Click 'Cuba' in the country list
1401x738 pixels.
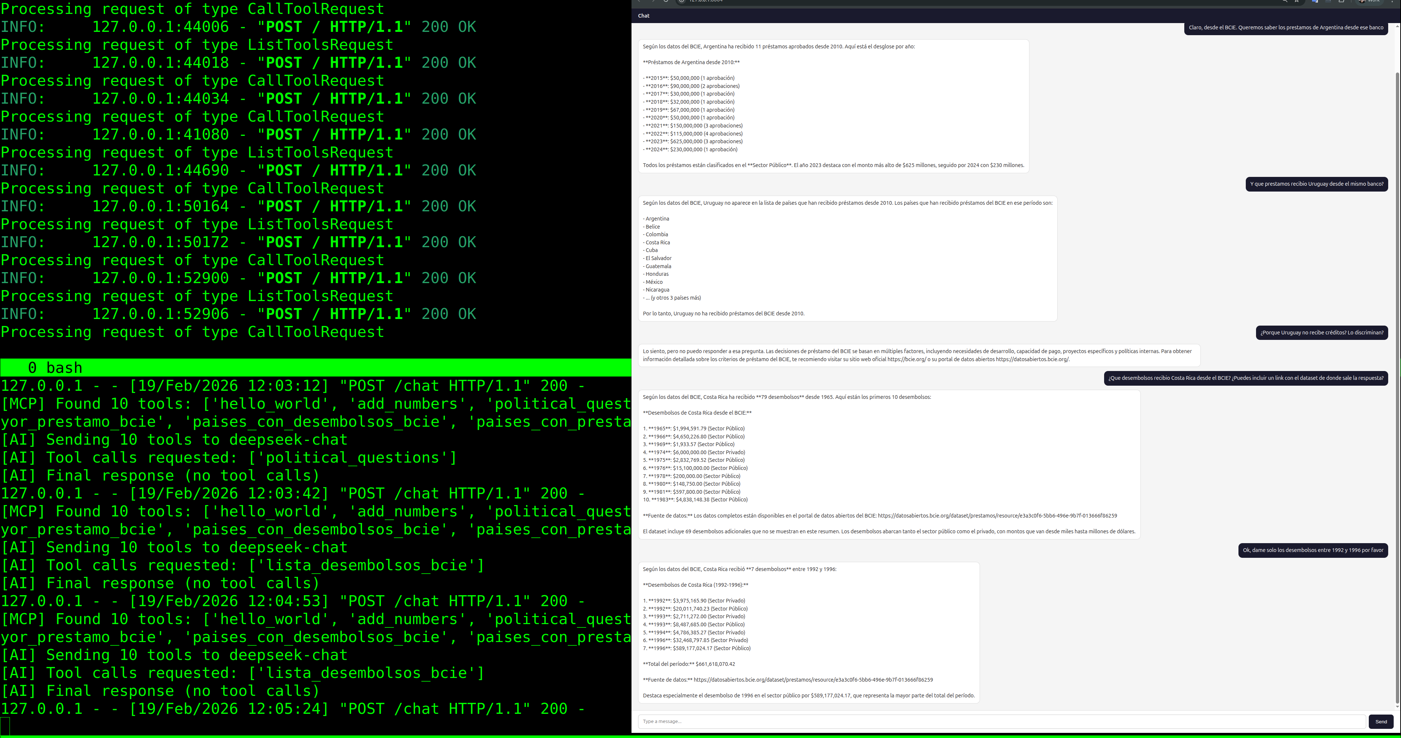pyautogui.click(x=651, y=251)
